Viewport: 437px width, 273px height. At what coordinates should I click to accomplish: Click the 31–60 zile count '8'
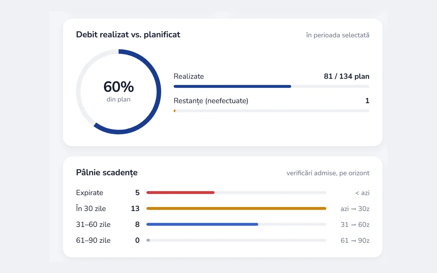137,225
